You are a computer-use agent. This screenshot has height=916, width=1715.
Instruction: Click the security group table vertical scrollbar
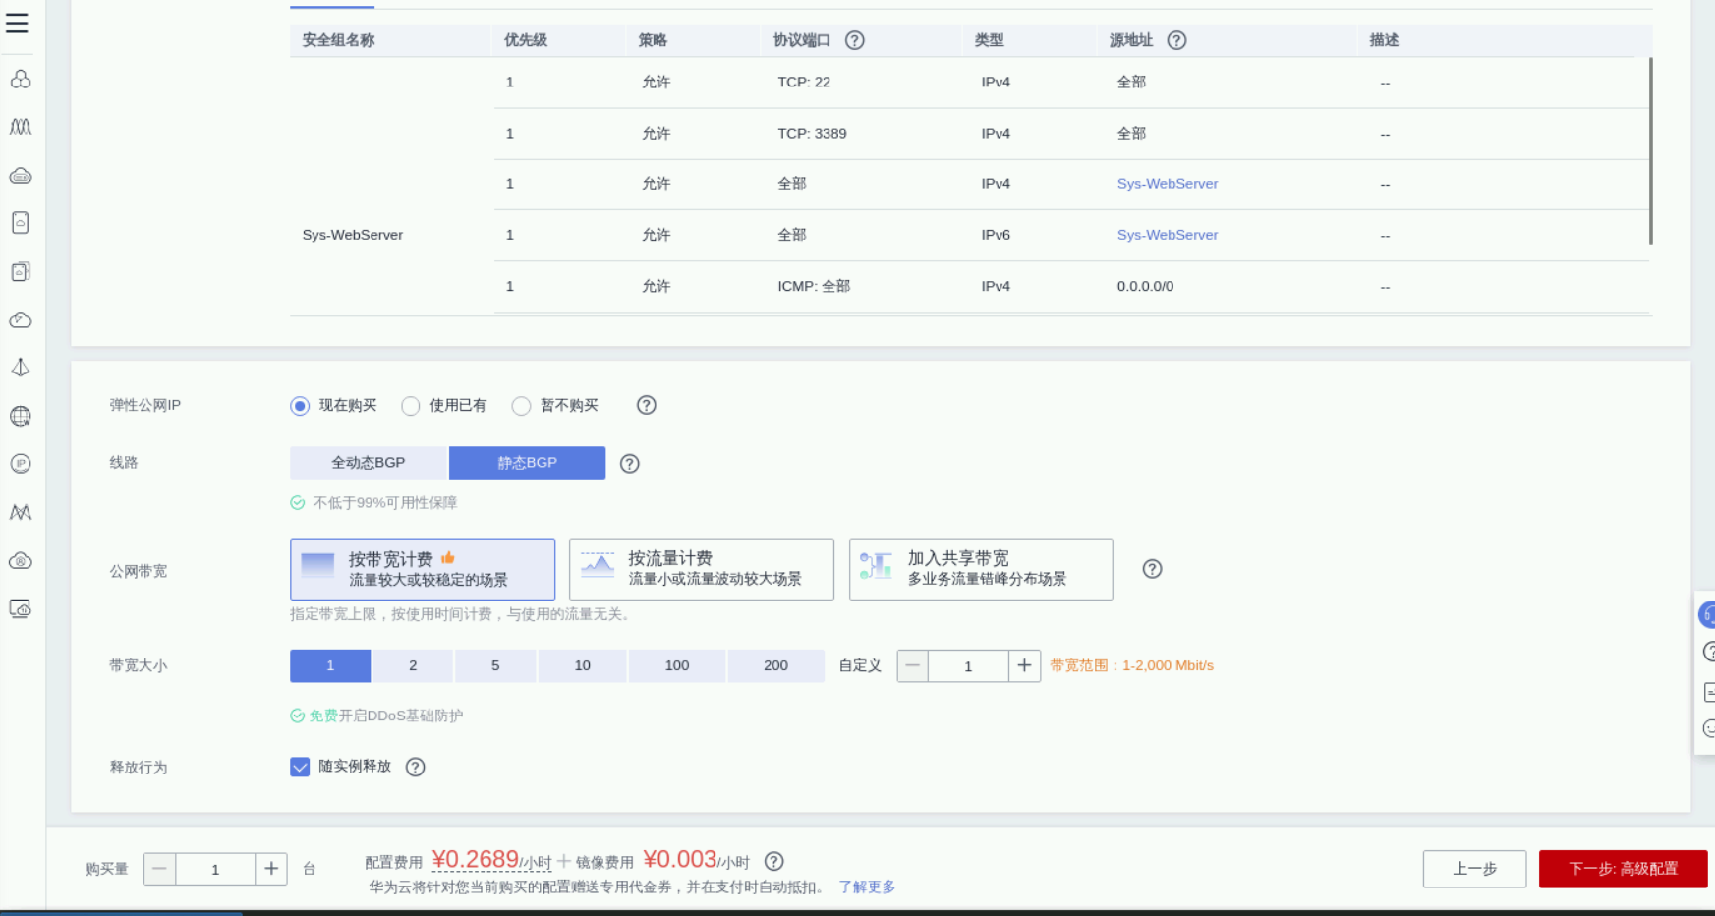click(x=1650, y=150)
